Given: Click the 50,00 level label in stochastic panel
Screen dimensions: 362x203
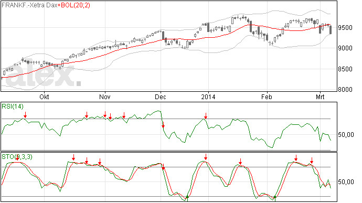Looking at the screenshot, I should click(346, 182).
